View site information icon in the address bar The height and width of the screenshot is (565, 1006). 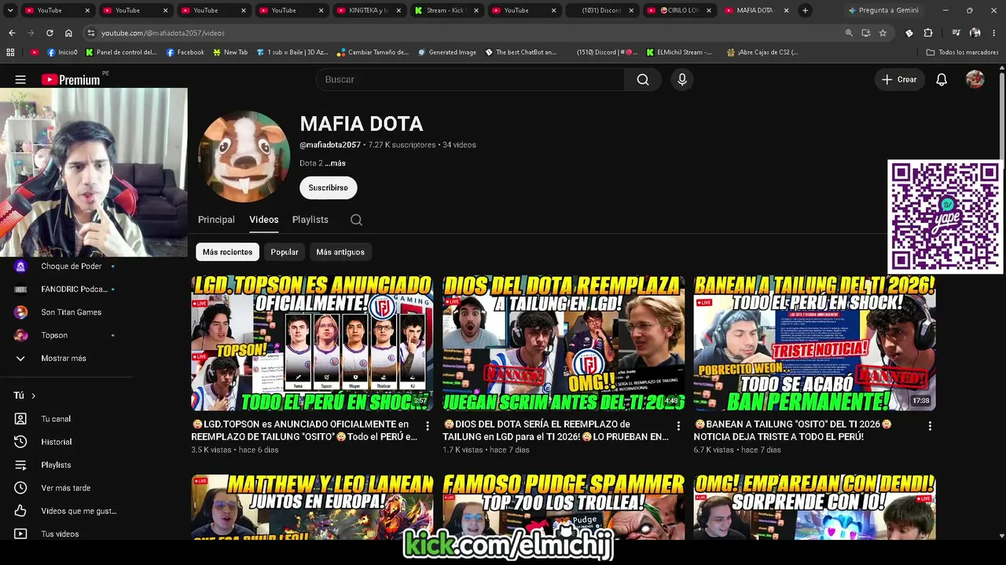click(91, 33)
